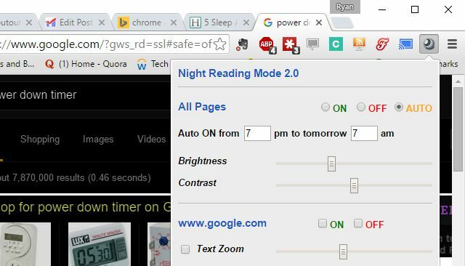Open the Adblock Plus extension menu
This screenshot has width=465, height=266.
click(267, 45)
